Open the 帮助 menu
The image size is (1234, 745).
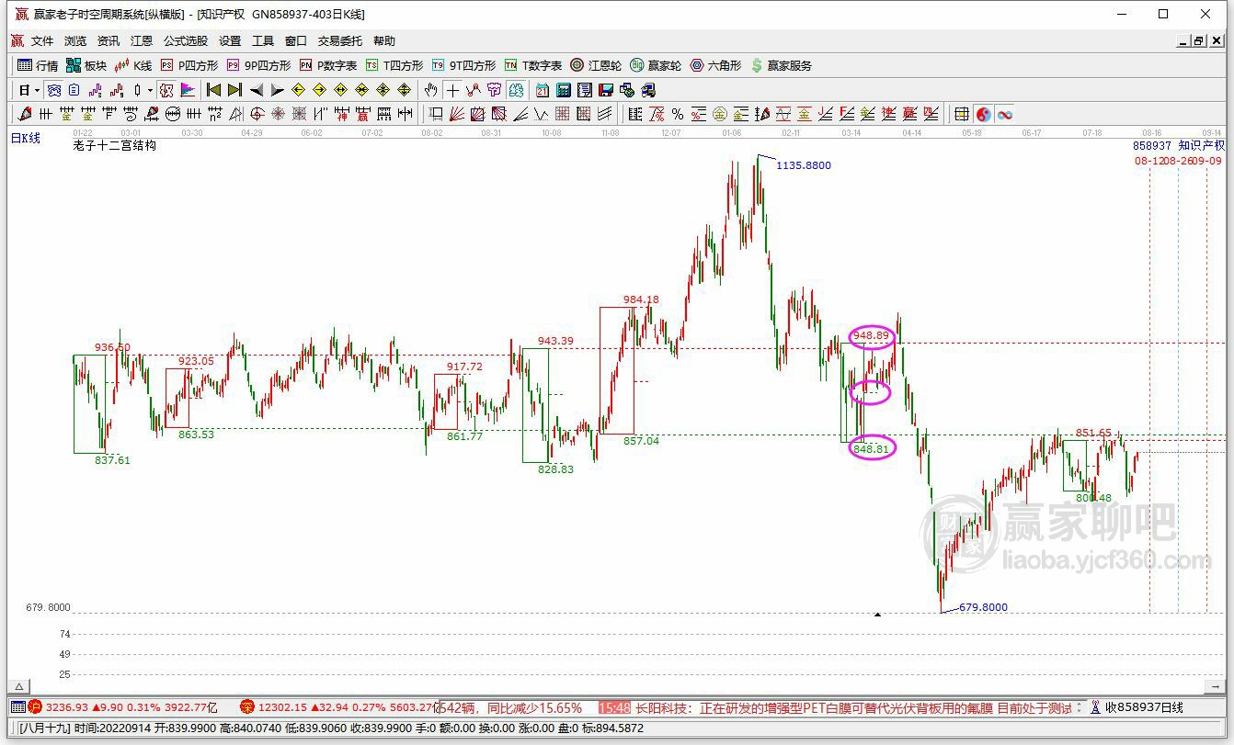[384, 41]
